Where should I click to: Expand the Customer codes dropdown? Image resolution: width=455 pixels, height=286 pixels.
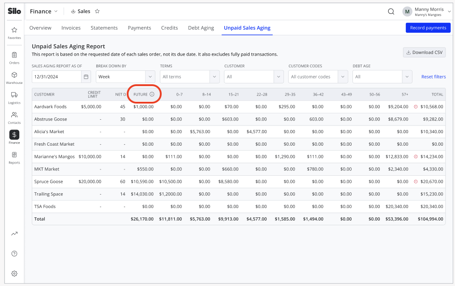(318, 77)
